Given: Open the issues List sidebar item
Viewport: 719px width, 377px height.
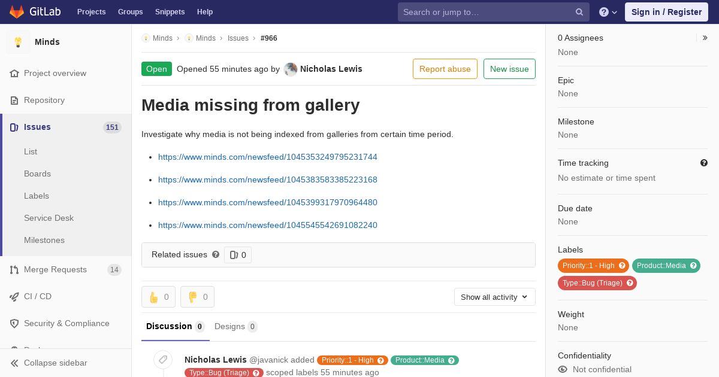Looking at the screenshot, I should coord(31,151).
